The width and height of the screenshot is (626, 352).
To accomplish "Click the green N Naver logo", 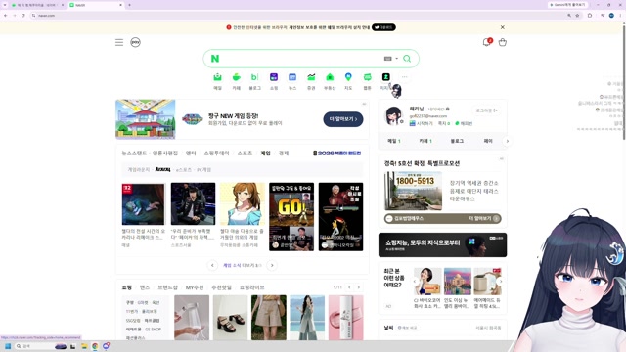I will [x=215, y=59].
